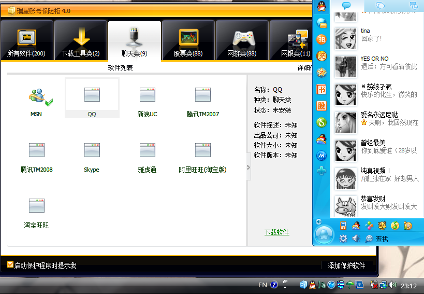Switch to QQ group chat tab
424x294 pixels.
pyautogui.click(x=380, y=5)
